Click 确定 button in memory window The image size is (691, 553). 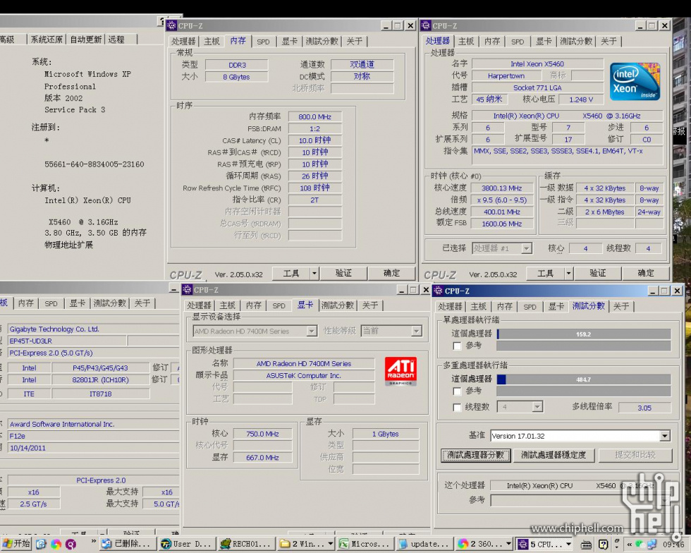[391, 274]
